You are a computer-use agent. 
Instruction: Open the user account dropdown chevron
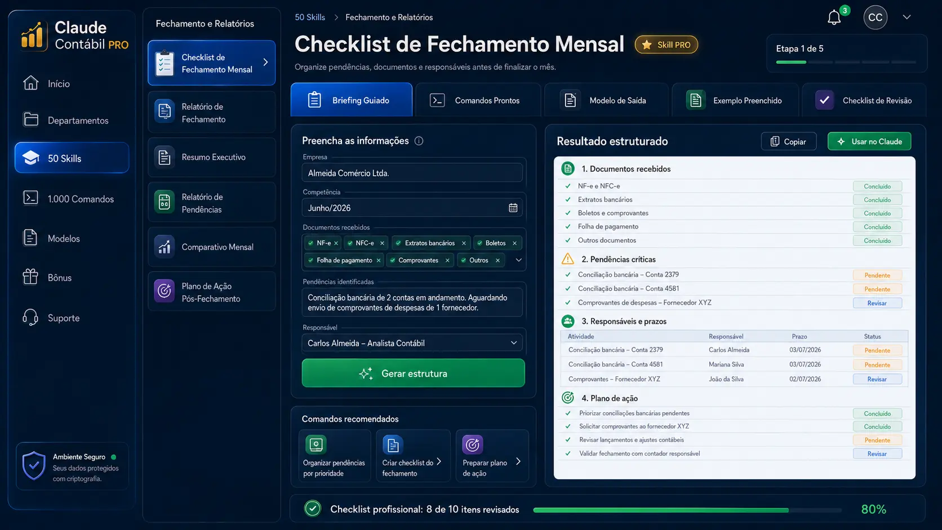pyautogui.click(x=907, y=17)
